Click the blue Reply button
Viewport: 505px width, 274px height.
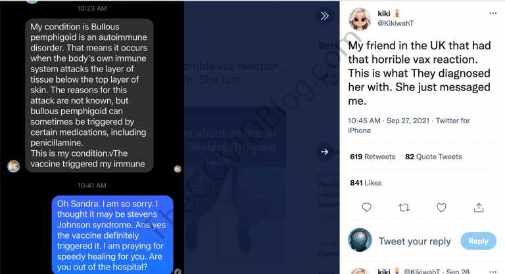(x=478, y=241)
